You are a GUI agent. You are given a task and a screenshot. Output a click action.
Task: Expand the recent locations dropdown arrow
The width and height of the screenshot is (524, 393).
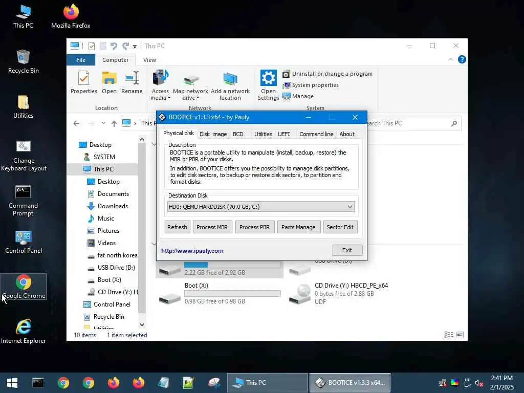103,123
